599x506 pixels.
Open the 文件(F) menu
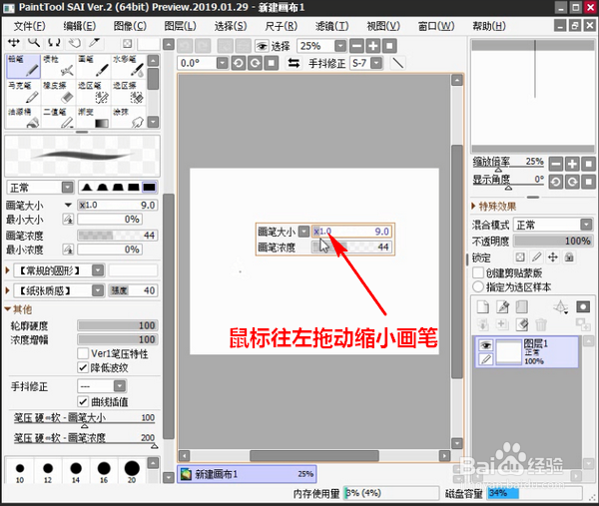tap(29, 26)
